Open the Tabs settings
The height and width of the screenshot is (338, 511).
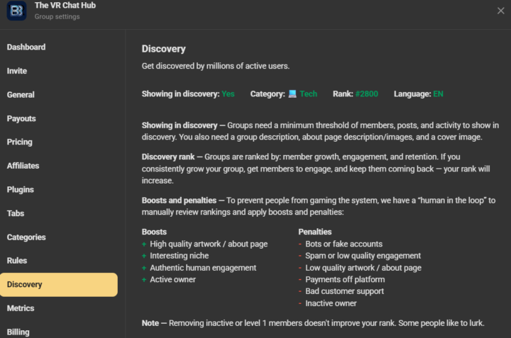tap(16, 213)
